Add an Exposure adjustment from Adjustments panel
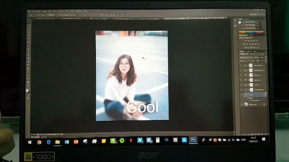289x162 pixels. coord(254,41)
